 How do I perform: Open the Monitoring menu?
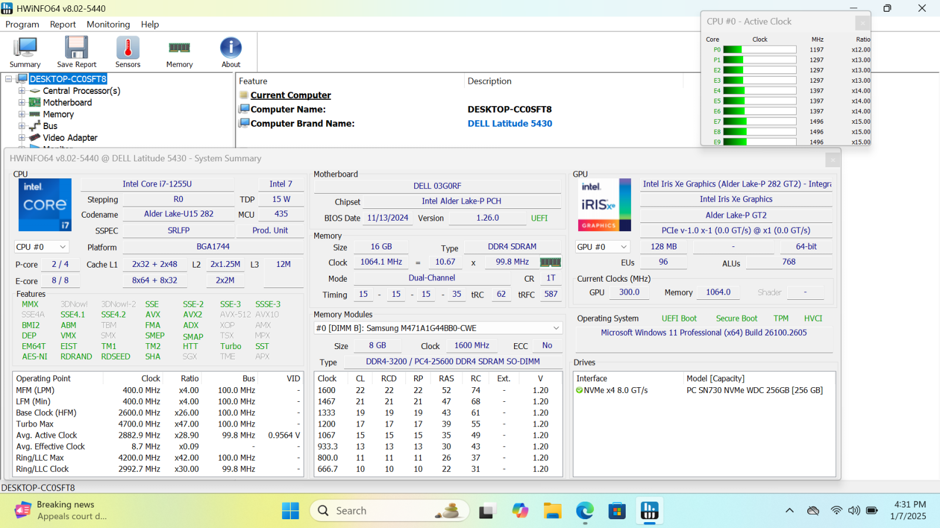[108, 25]
